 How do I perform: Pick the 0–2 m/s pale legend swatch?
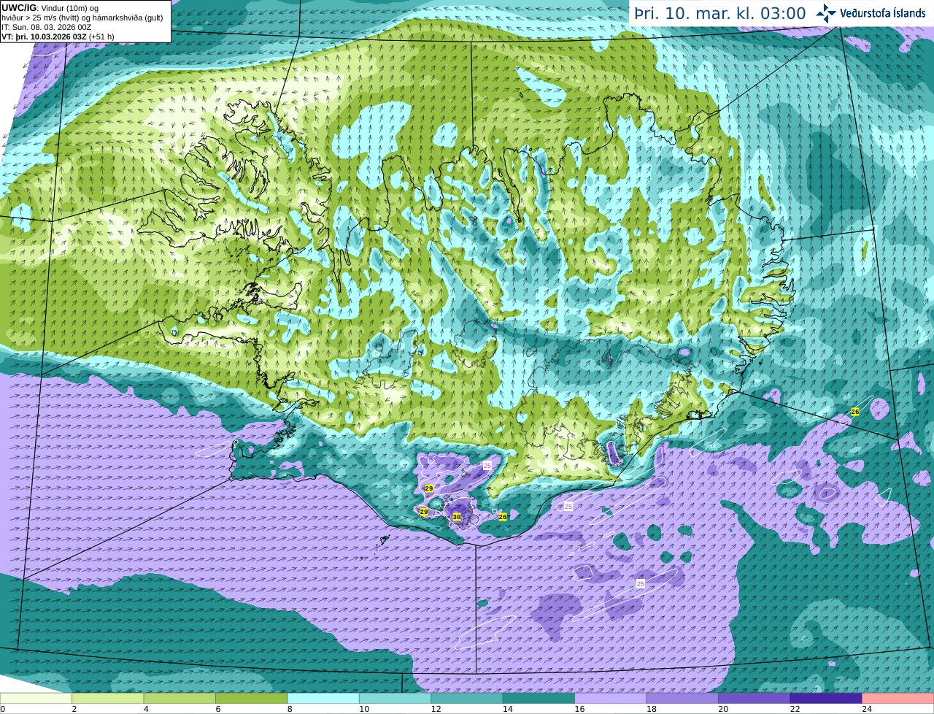pyautogui.click(x=36, y=698)
